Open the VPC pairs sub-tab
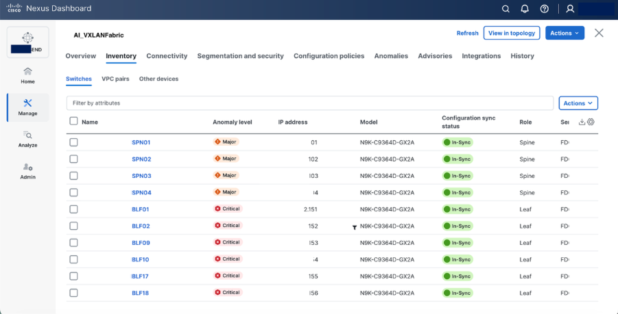Viewport: 618px width, 314px height. click(x=115, y=79)
